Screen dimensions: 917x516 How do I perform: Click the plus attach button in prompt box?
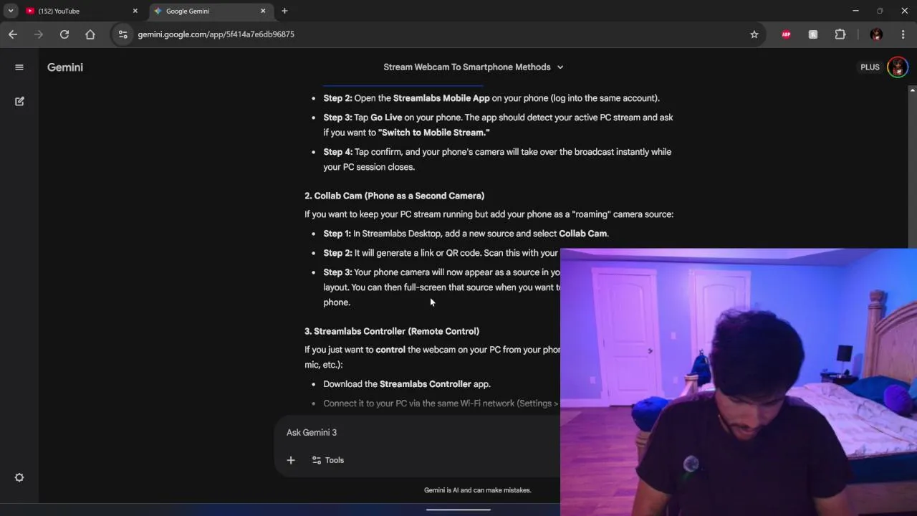[291, 460]
